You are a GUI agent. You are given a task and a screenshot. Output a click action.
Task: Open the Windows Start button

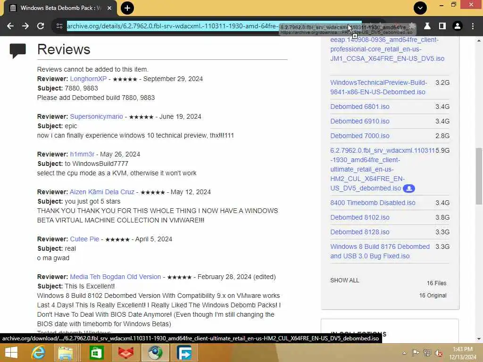coord(11,353)
